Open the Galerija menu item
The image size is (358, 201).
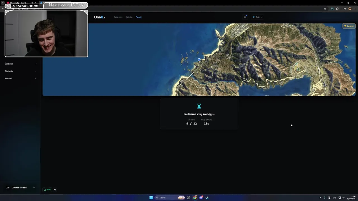point(129,17)
